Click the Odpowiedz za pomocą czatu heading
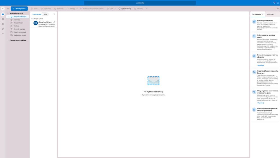The image size is (280, 158). 266,36
